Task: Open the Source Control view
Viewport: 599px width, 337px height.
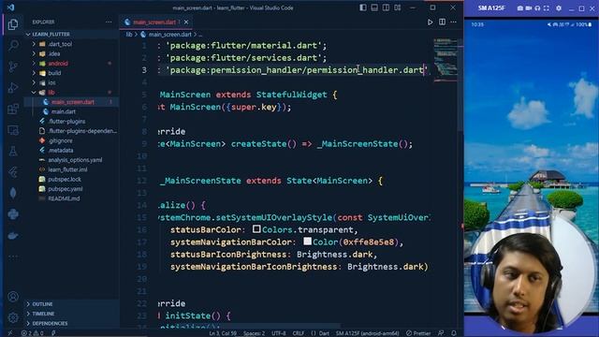Action: pos(13,66)
